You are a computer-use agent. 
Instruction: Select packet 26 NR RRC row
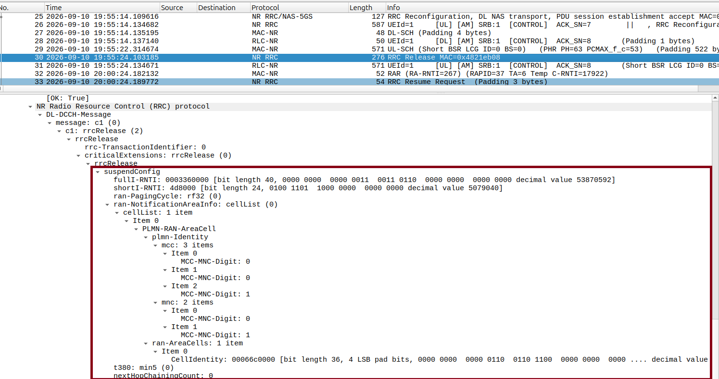[x=359, y=24]
